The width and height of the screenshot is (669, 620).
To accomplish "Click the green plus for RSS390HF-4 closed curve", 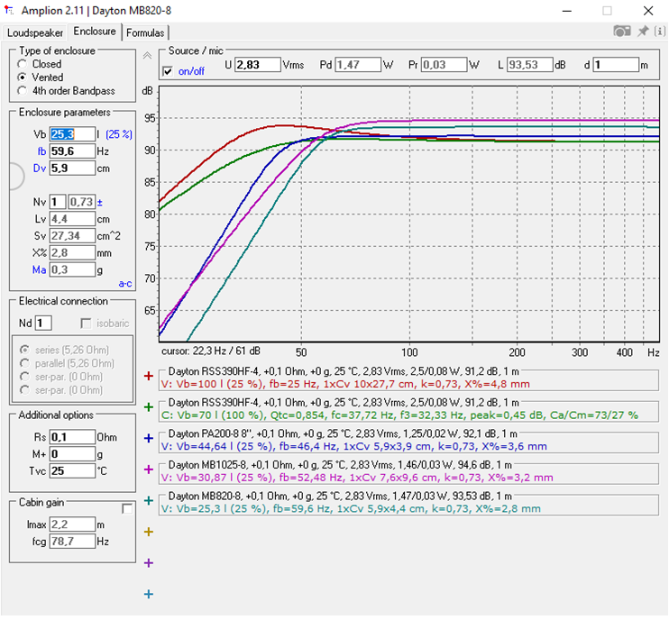I will pos(149,407).
